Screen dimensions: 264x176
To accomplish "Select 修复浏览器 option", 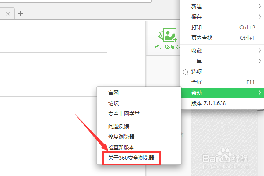I will 139,137.
